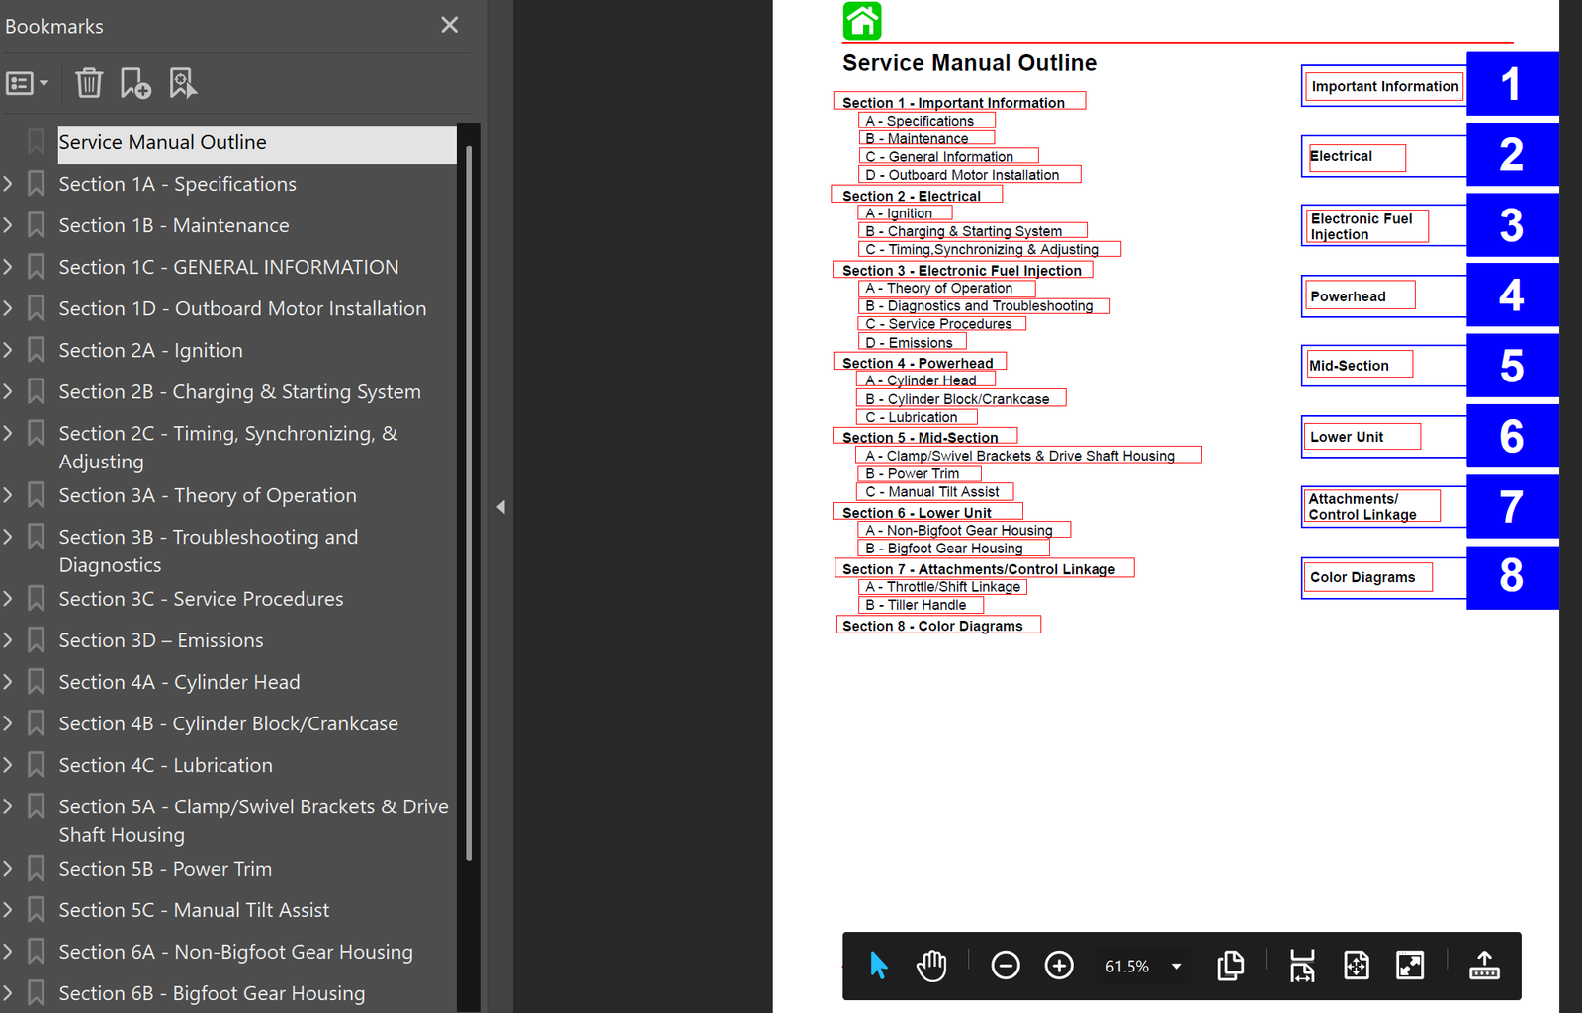This screenshot has width=1582, height=1013.
Task: Click the green home icon on page
Action: pos(862,21)
